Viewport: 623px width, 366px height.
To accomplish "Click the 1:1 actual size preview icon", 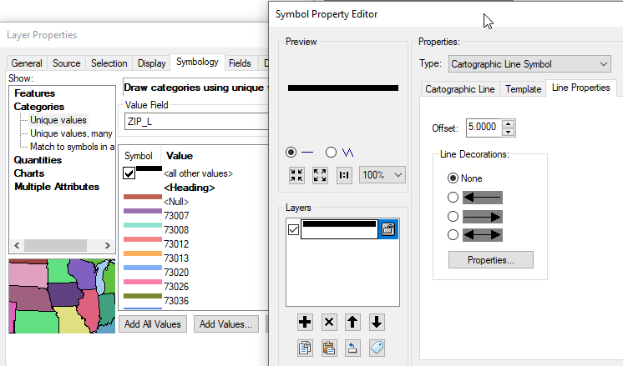I will click(344, 175).
